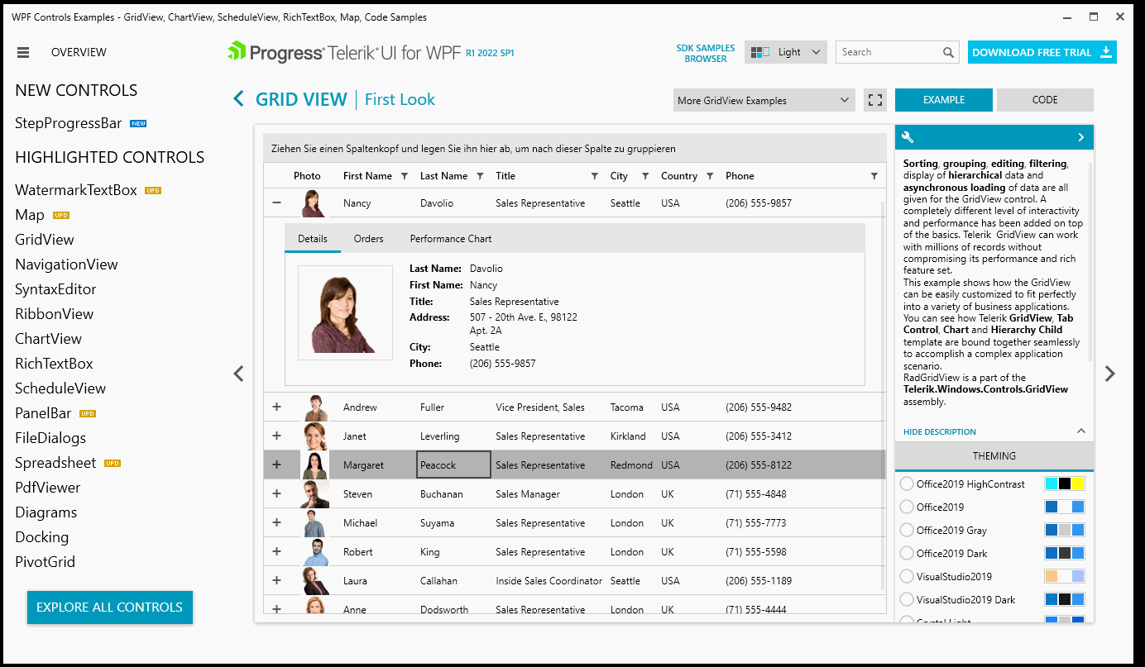This screenshot has width=1145, height=667.
Task: Select the Office2019 theme radio button
Action: 907,507
